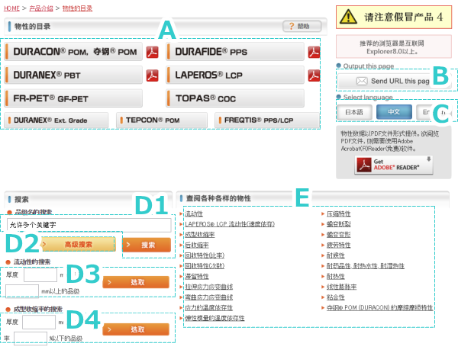Open the 后收缩率 link

point(197,245)
